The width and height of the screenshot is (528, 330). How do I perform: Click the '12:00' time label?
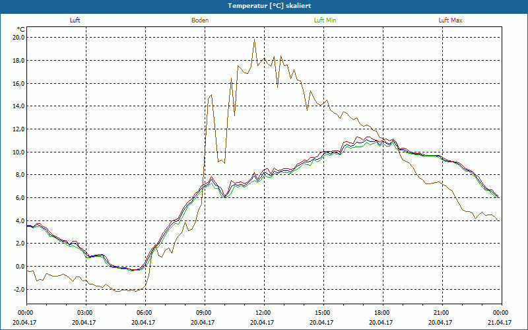(x=262, y=313)
